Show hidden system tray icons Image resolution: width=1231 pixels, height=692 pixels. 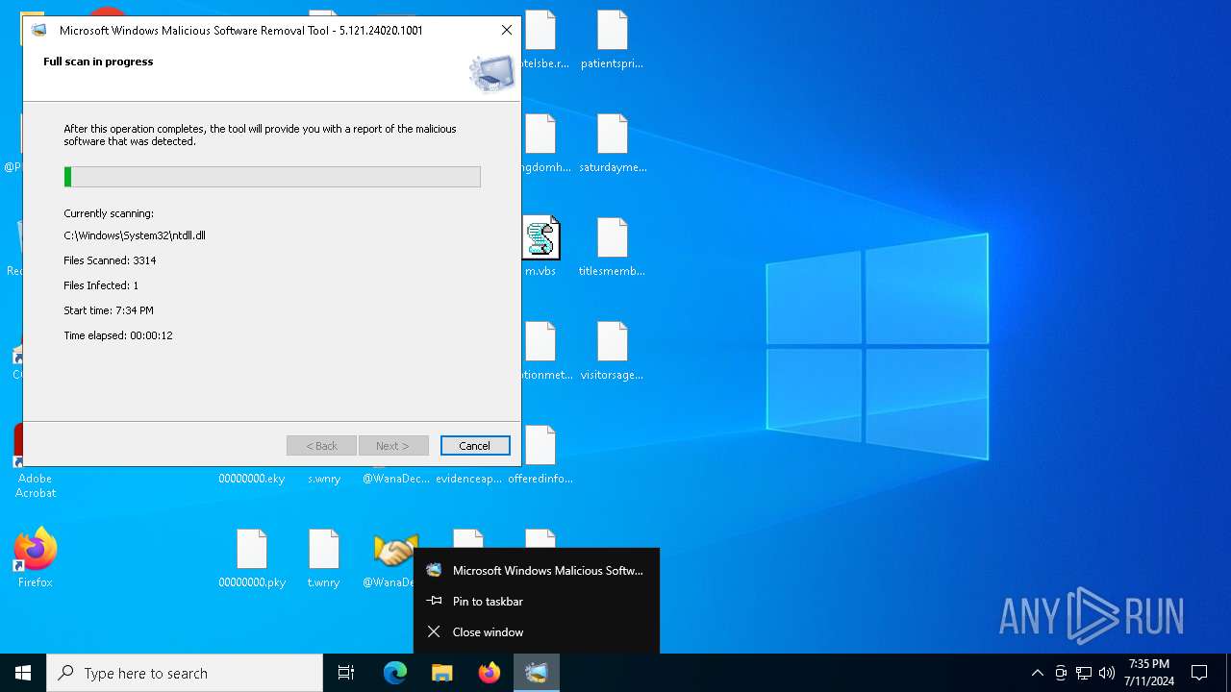[x=1037, y=673]
